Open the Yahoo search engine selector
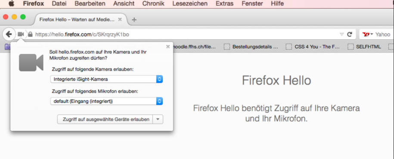Viewport: 394px width, 159px height. coord(368,34)
